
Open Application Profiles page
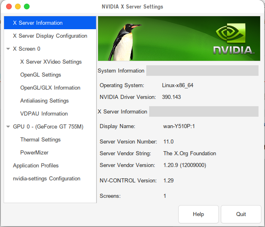[x=36, y=165]
